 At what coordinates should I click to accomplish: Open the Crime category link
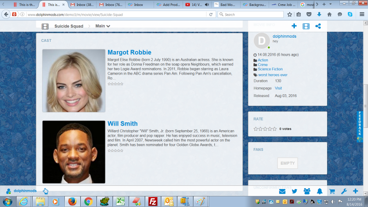[263, 64]
